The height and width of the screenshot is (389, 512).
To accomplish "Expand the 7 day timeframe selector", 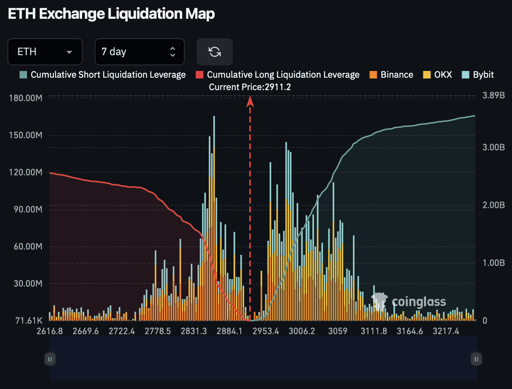I will [x=139, y=52].
